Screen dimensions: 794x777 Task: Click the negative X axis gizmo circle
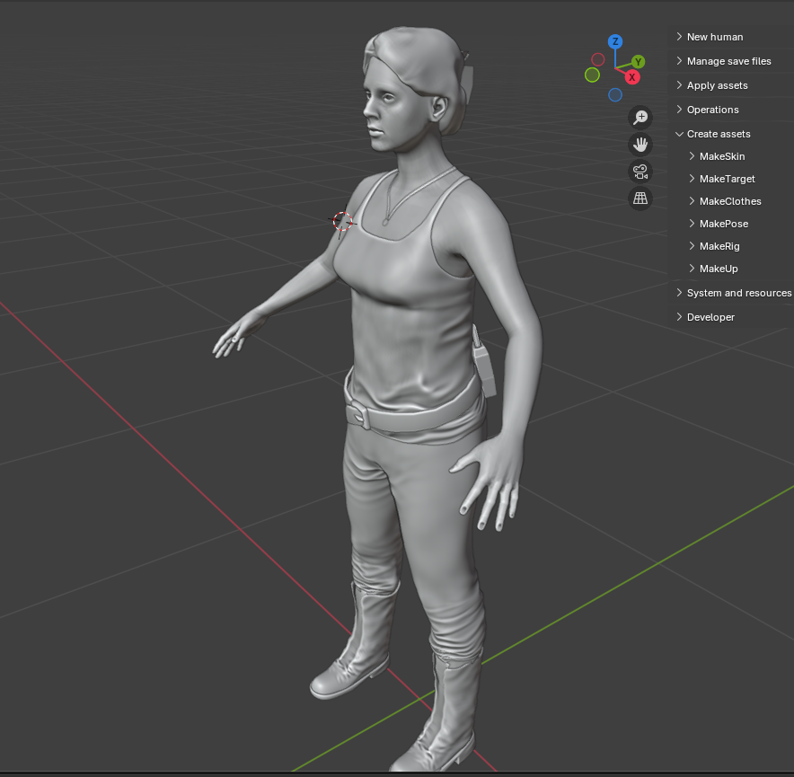coord(598,59)
